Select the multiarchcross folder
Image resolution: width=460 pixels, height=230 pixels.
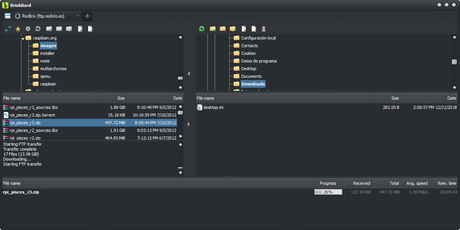click(x=53, y=69)
